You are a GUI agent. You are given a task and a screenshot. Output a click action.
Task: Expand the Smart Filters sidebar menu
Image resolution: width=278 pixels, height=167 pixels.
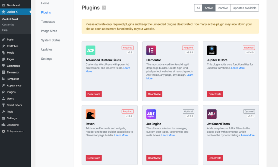(14, 105)
